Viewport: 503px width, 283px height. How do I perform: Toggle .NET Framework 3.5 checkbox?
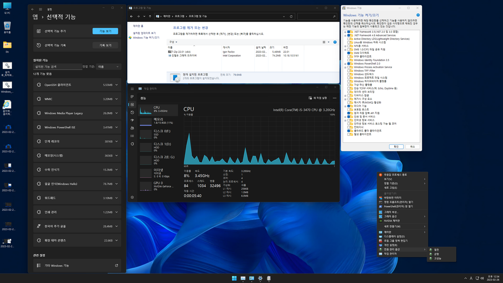(349, 32)
